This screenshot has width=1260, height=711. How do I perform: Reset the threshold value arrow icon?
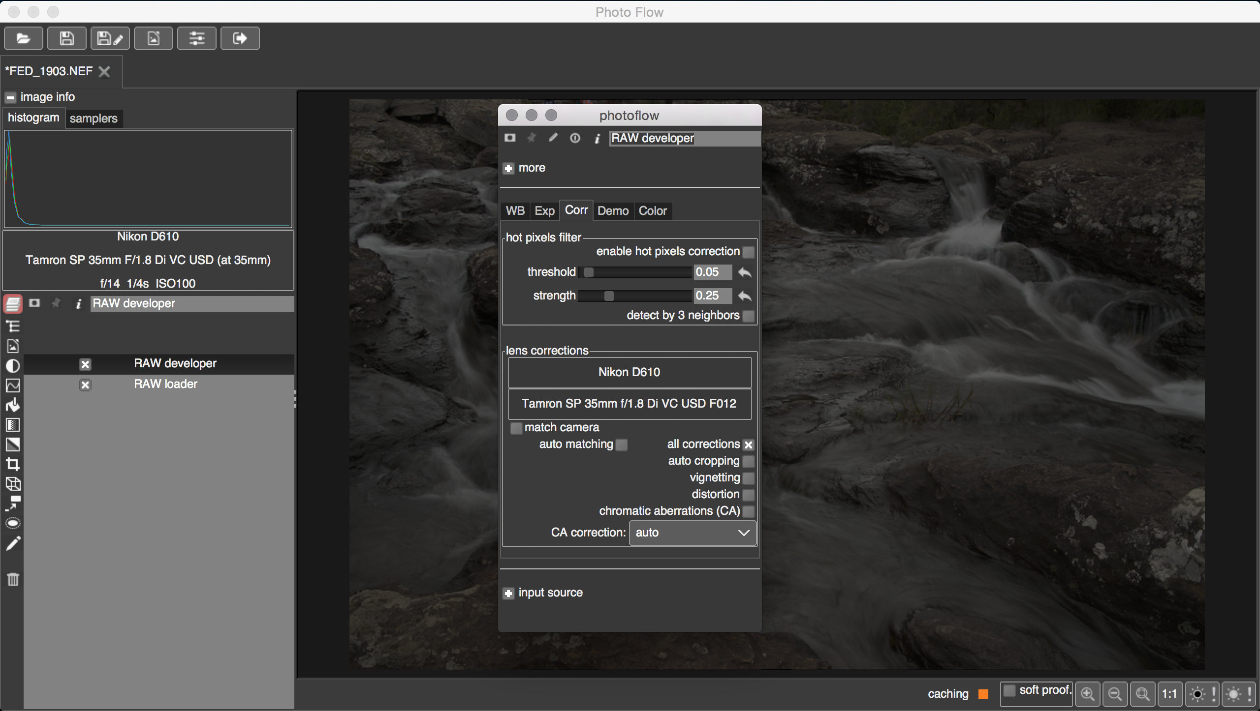745,272
